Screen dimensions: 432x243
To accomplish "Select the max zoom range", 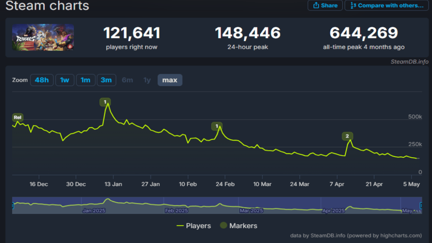I will pyautogui.click(x=170, y=80).
